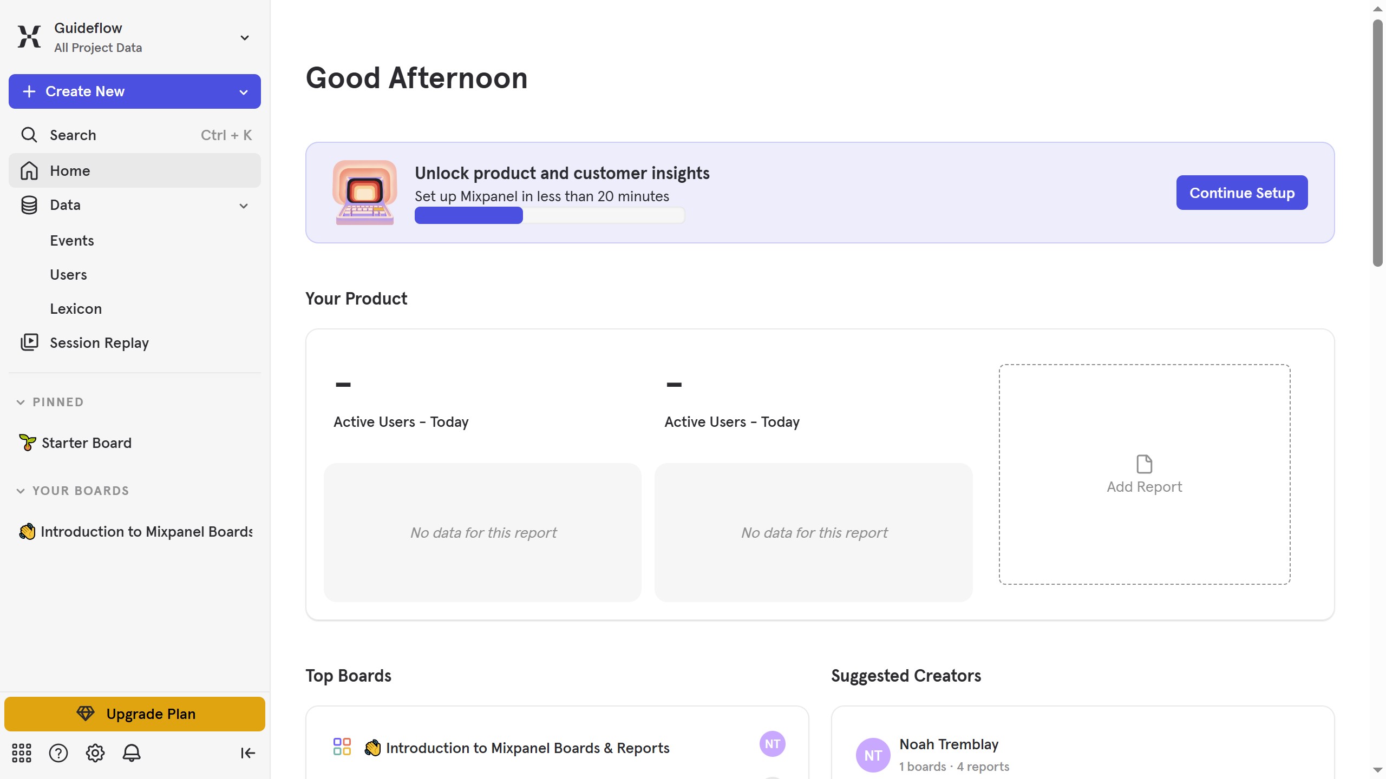This screenshot has width=1386, height=779.
Task: Click the Starter Board sprout icon
Action: [x=27, y=443]
